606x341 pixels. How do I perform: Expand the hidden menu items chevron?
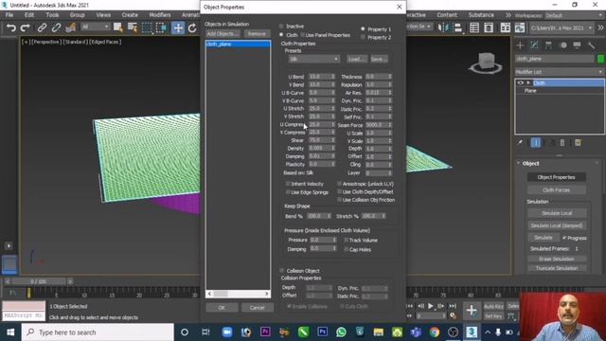pos(508,15)
